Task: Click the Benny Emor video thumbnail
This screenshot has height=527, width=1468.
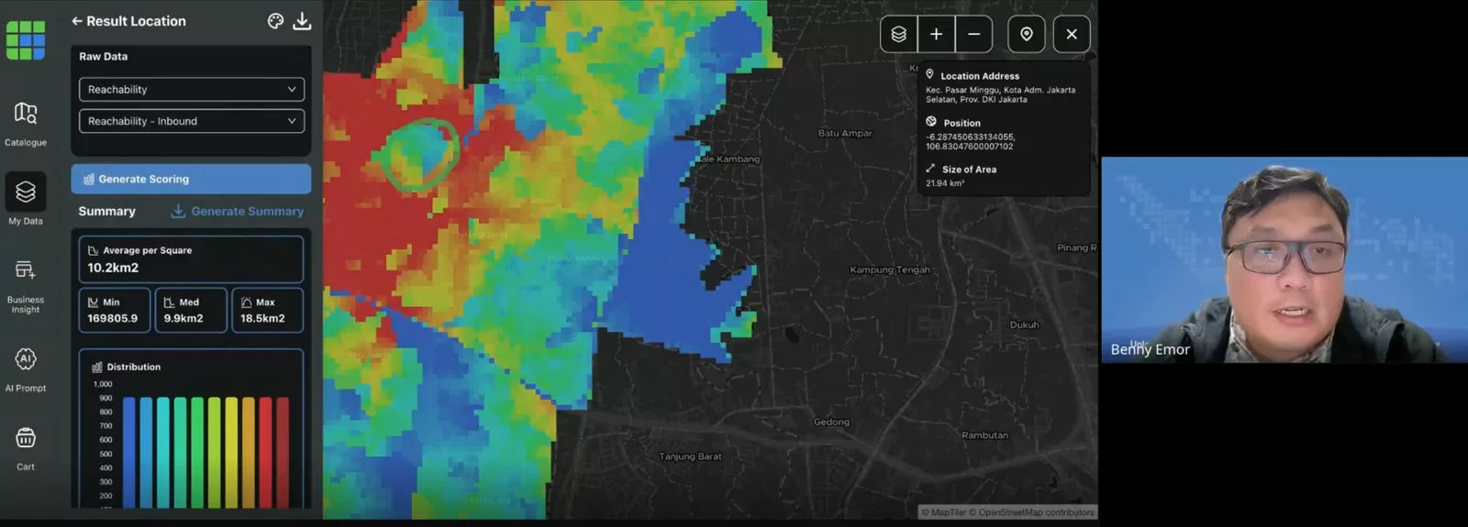Action: (1284, 259)
